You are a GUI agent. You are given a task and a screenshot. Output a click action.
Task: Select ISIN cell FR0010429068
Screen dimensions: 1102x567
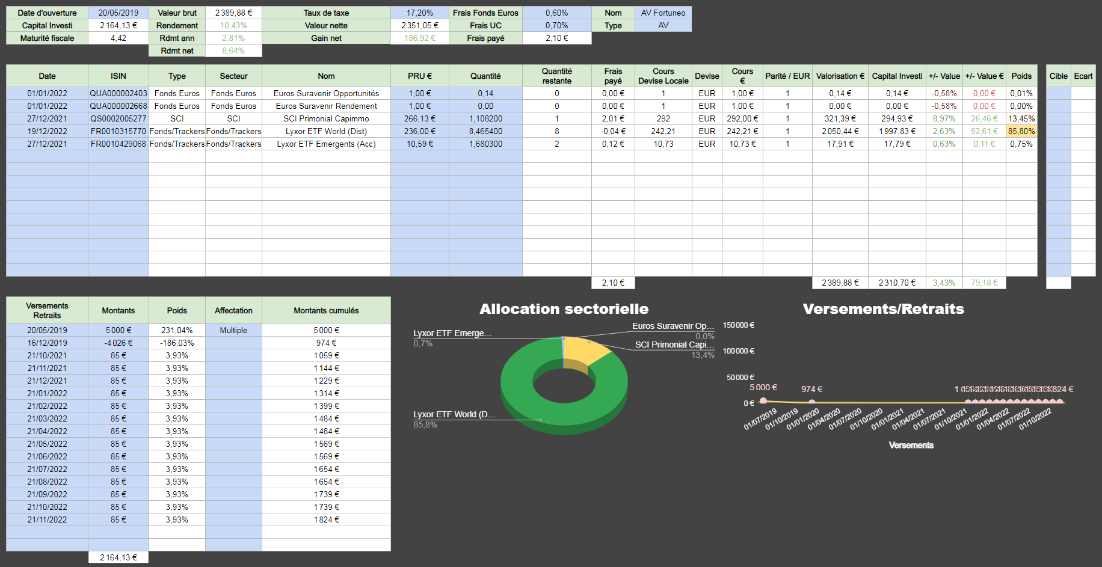tap(119, 144)
